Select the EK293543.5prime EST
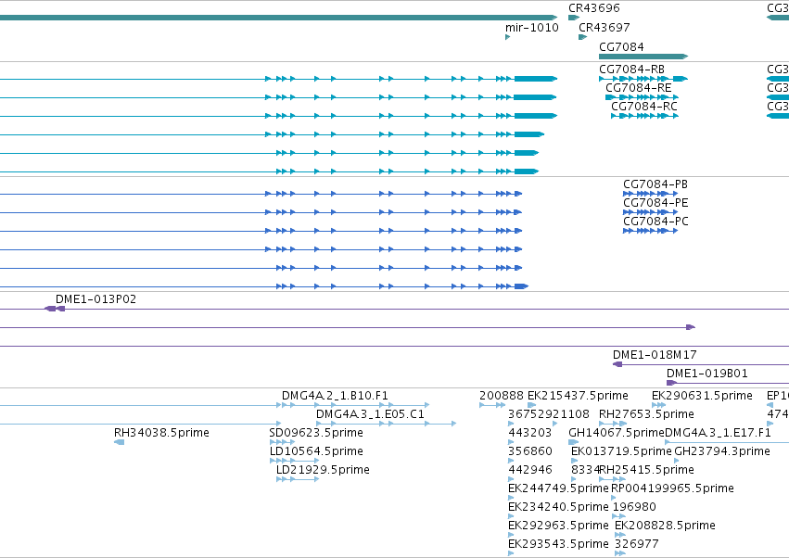 [x=511, y=553]
